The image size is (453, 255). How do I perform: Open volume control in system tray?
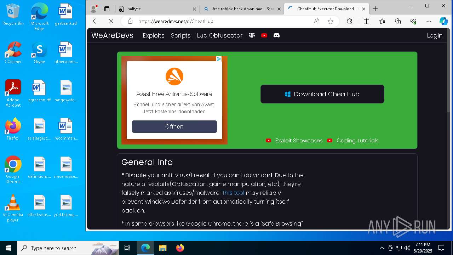407,248
